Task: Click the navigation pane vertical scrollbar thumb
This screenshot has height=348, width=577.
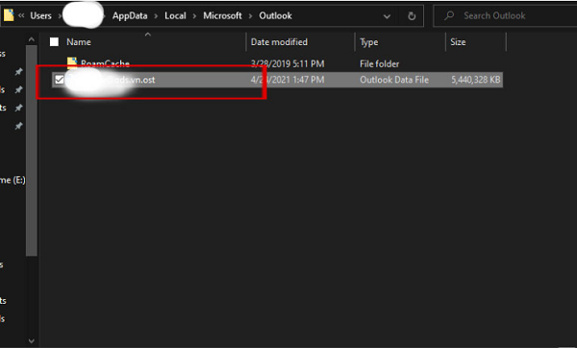Action: coord(32,150)
